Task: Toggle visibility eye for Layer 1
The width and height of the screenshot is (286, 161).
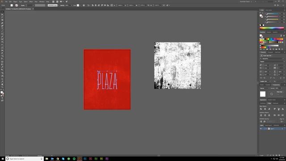Action: coord(261,129)
